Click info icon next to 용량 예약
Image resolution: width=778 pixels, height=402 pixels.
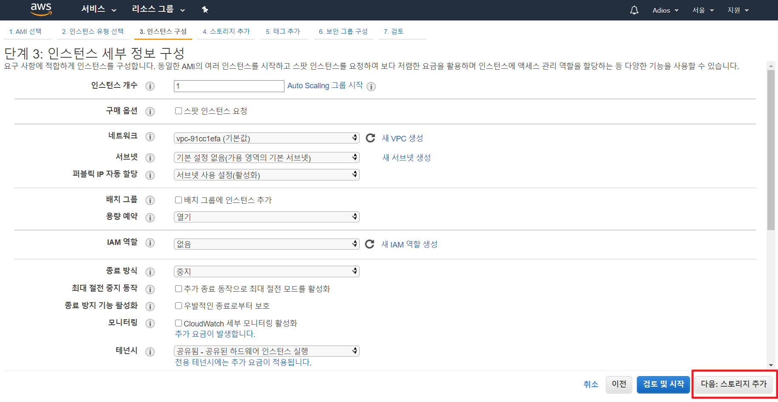[x=150, y=218]
